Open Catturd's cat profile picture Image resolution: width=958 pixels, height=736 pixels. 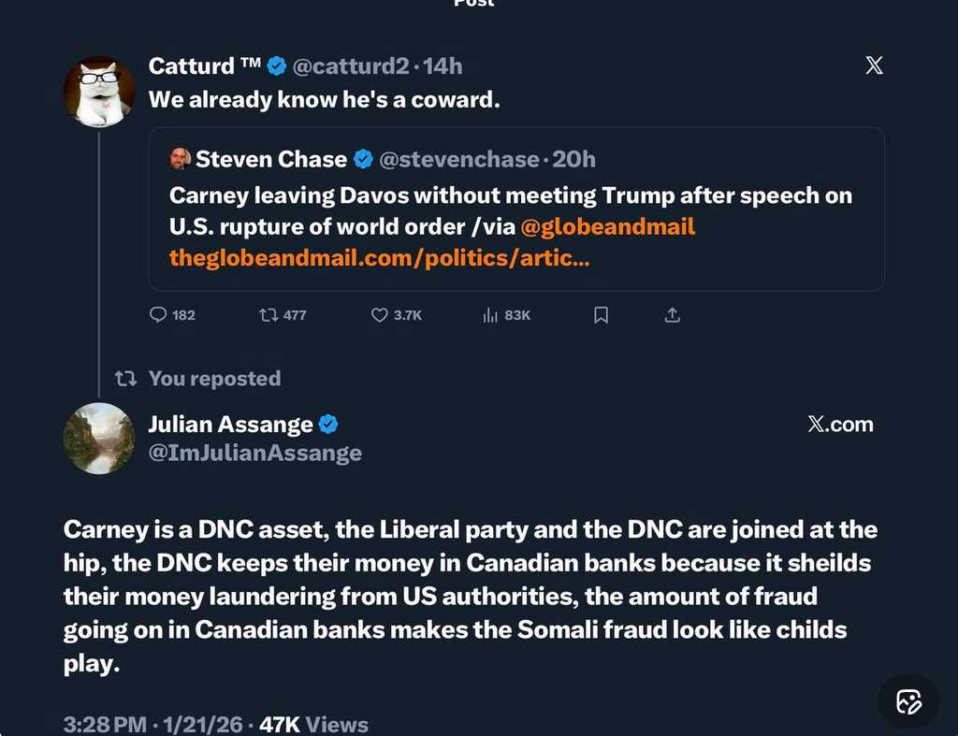(x=99, y=91)
